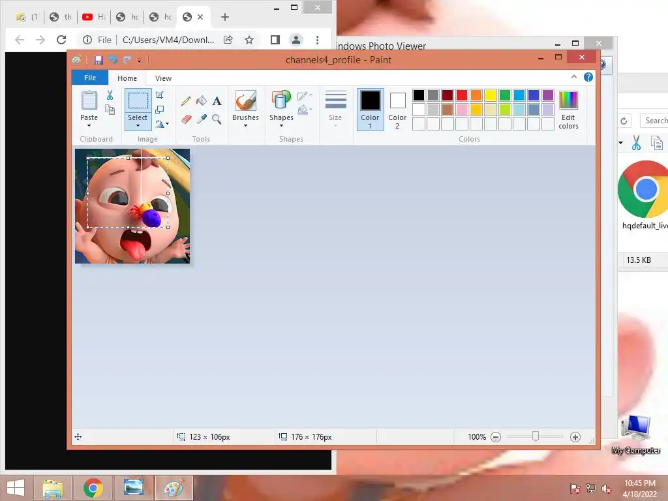Click the Share icon in Chrome address bar
The width and height of the screenshot is (668, 501).
[x=228, y=40]
